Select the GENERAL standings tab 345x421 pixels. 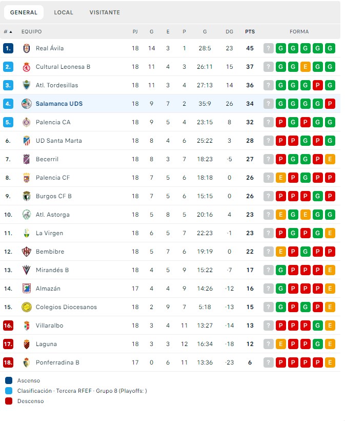[x=24, y=11]
